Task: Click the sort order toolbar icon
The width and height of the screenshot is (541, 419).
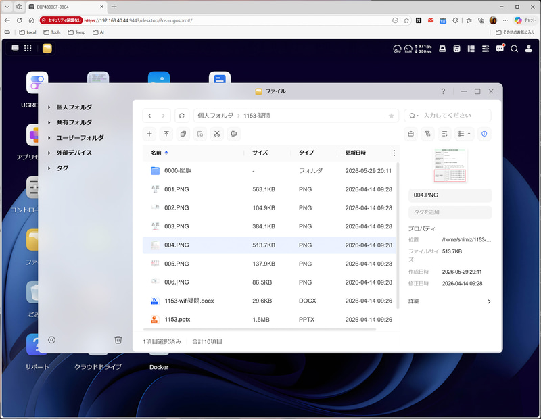Action: tap(444, 134)
